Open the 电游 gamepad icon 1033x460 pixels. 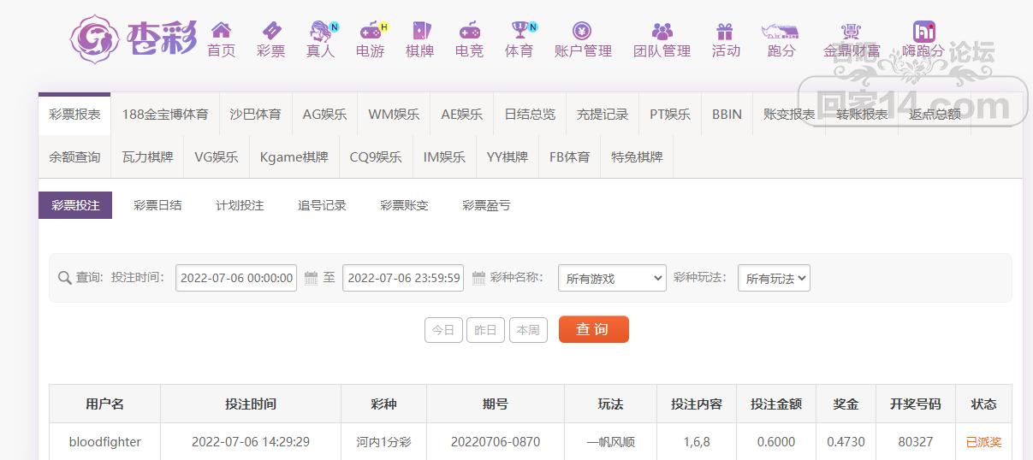pos(371,31)
